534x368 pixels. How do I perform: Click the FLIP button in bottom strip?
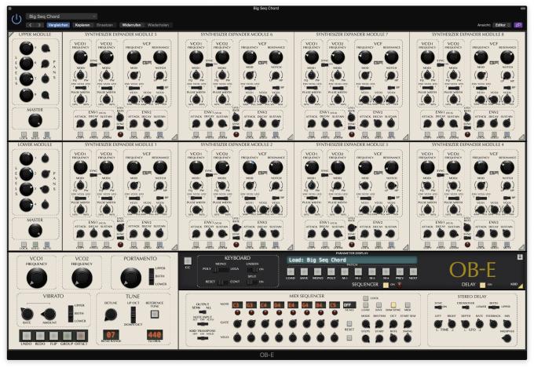click(x=53, y=336)
